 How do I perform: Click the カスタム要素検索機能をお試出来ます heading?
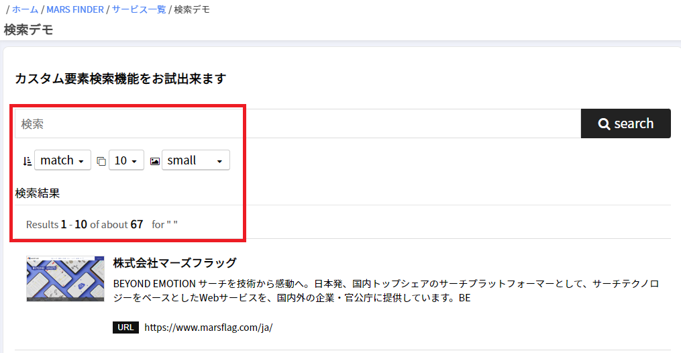[121, 79]
